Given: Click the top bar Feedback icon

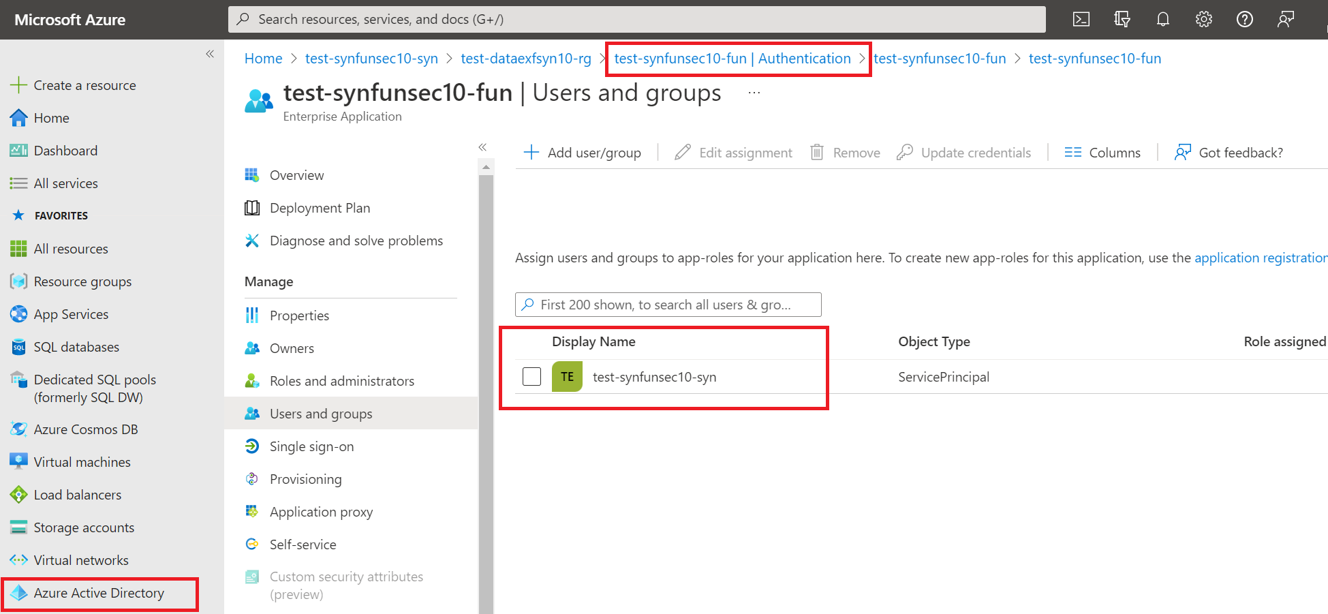Looking at the screenshot, I should pos(1286,19).
